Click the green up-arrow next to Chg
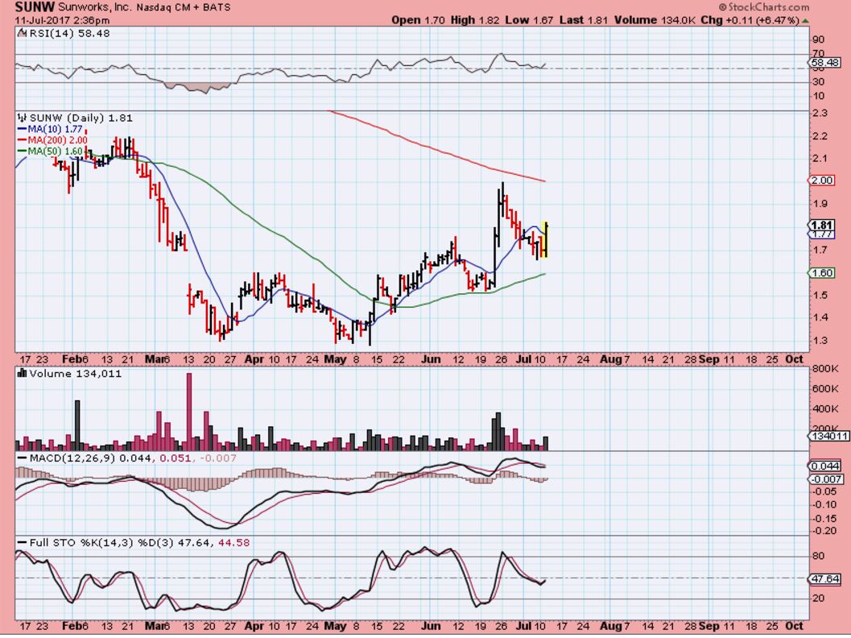 [805, 21]
